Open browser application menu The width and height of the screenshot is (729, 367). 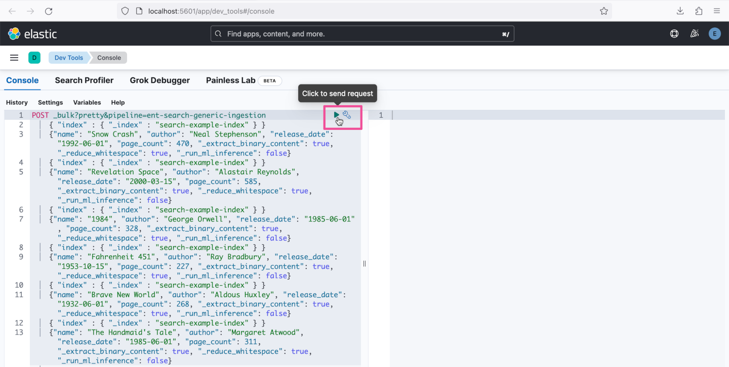(x=717, y=11)
